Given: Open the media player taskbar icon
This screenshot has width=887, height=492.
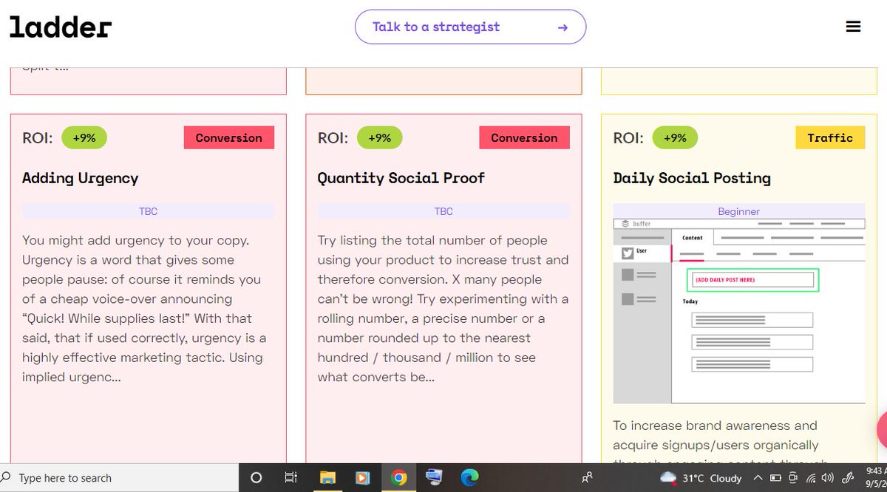Looking at the screenshot, I should 363,478.
